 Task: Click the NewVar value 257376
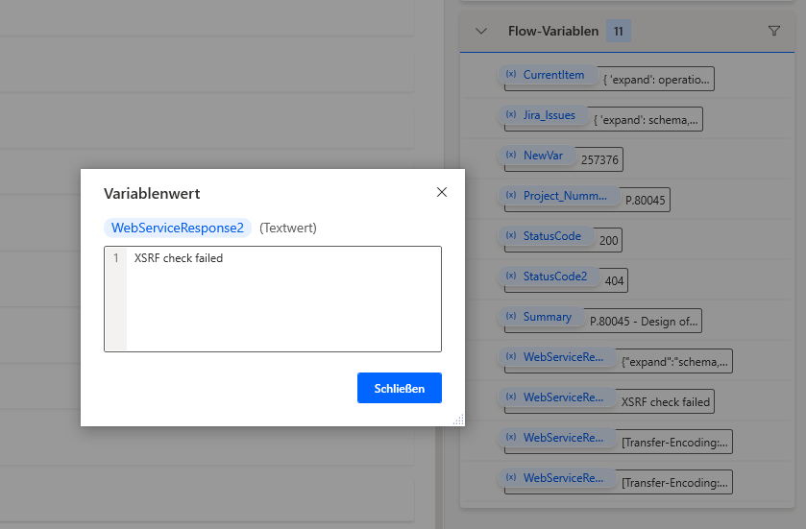click(x=599, y=160)
